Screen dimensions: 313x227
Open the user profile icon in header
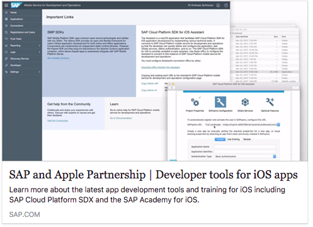[219, 6]
